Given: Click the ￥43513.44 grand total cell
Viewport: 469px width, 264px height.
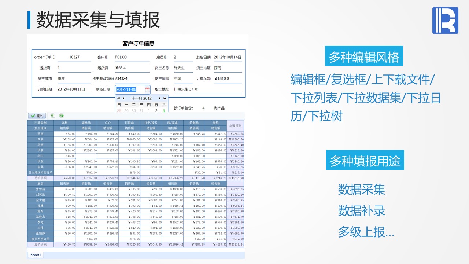Looking at the screenshot, I should click(x=235, y=245).
